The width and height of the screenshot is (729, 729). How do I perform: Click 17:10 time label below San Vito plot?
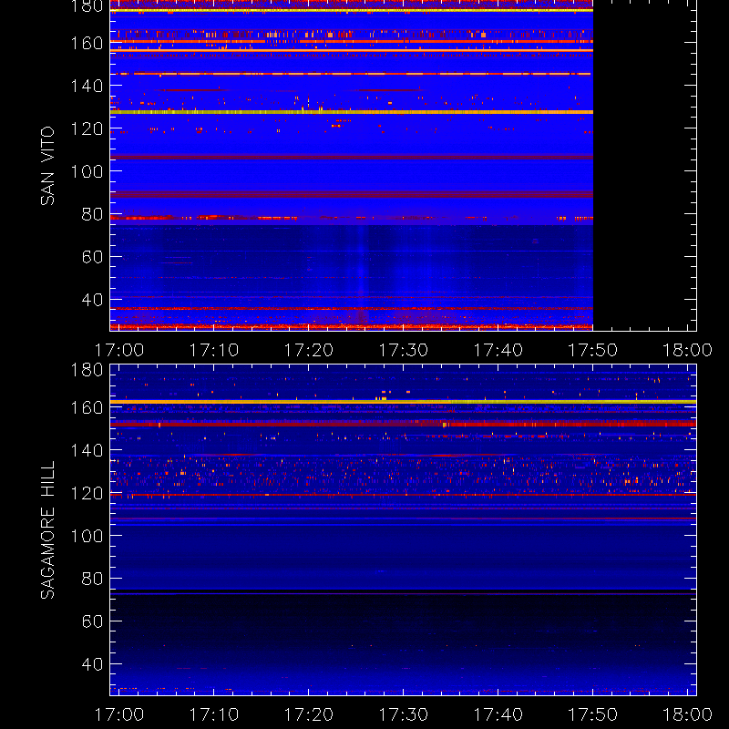(214, 350)
